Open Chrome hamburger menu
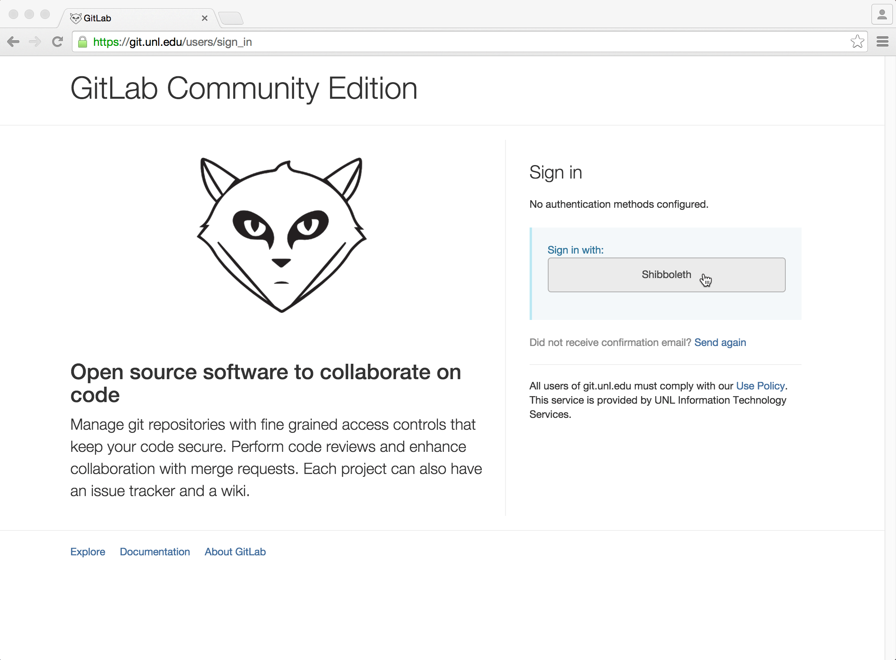This screenshot has height=660, width=896. [x=883, y=42]
